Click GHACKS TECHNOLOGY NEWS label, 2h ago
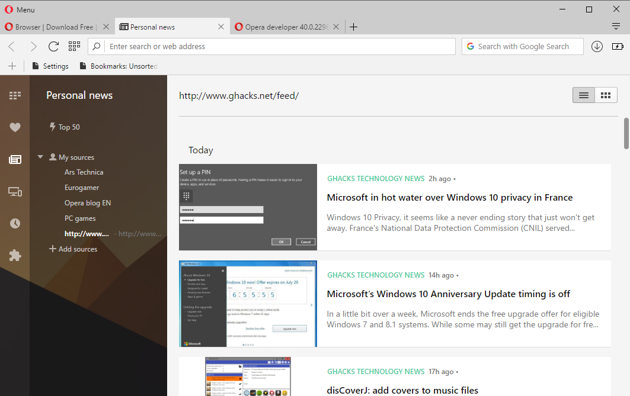630x396 pixels. [376, 179]
